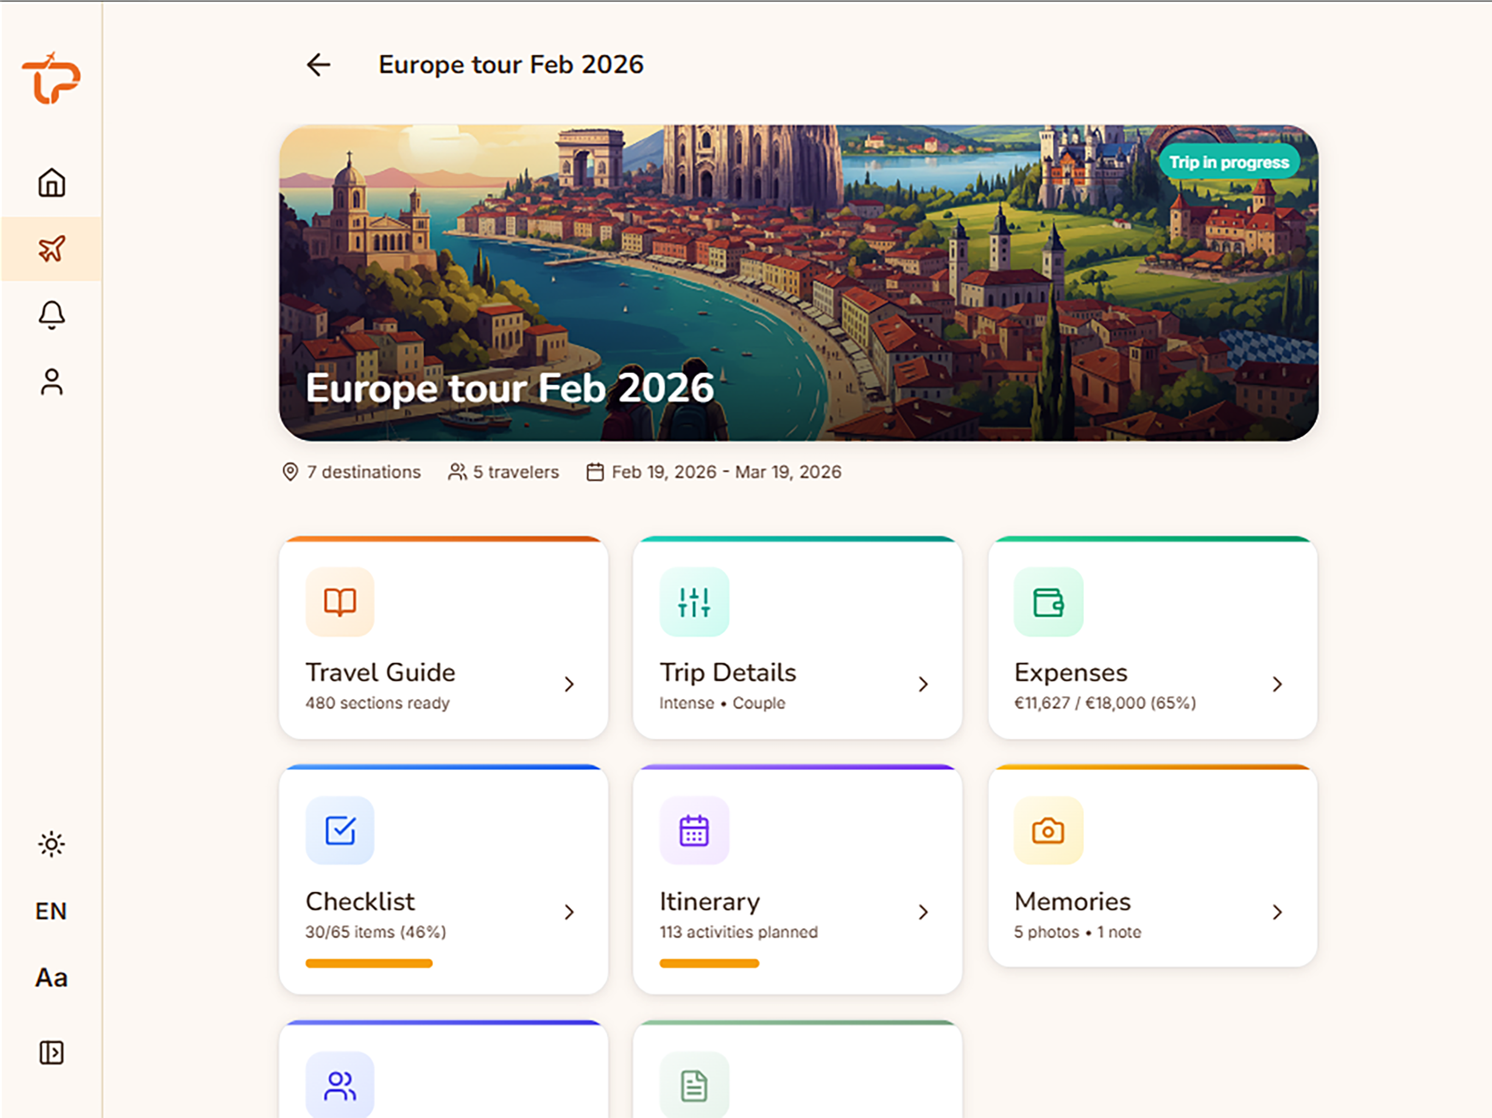
Task: Toggle light theme sun icon
Action: pos(51,844)
